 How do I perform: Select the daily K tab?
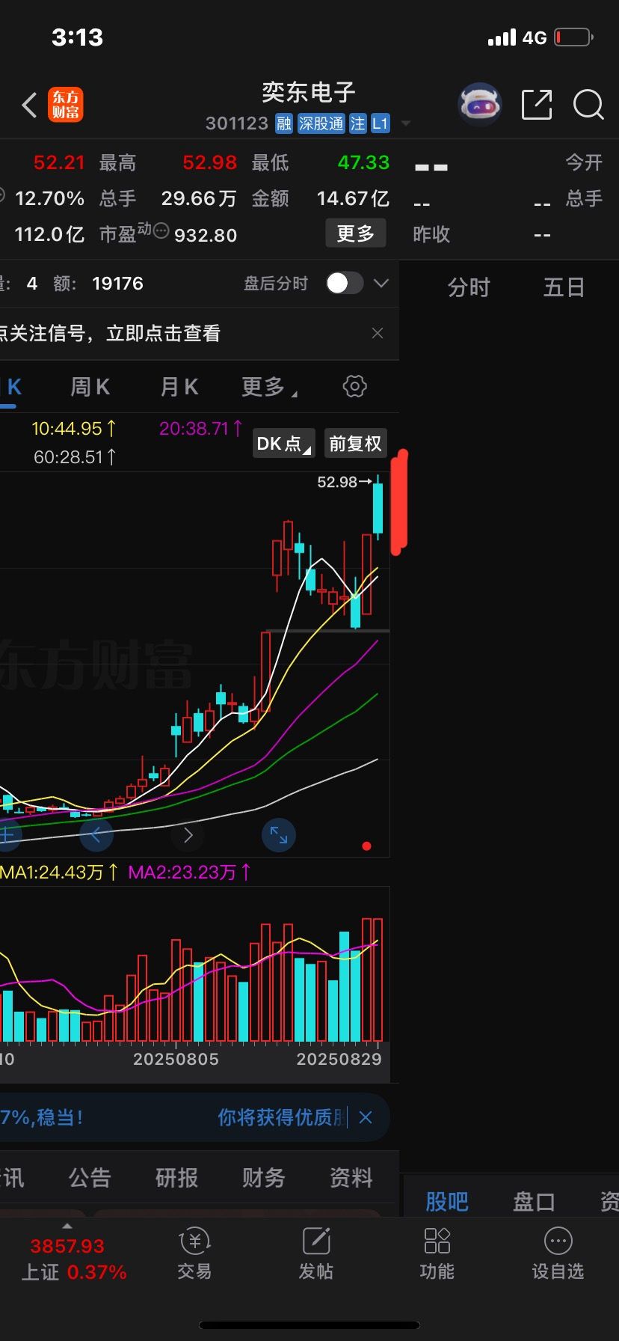click(10, 387)
